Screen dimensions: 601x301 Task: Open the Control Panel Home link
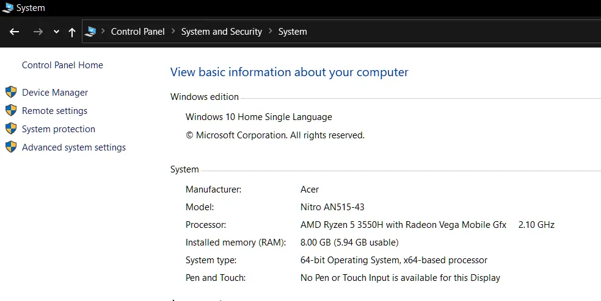pos(62,65)
